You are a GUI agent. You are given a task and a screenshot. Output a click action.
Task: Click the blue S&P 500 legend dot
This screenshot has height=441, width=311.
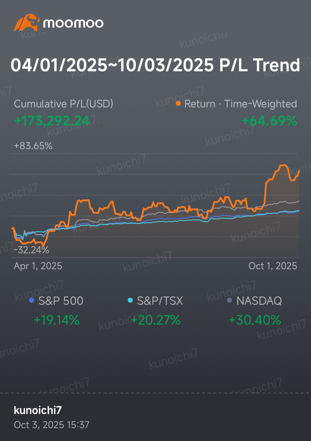(32, 300)
